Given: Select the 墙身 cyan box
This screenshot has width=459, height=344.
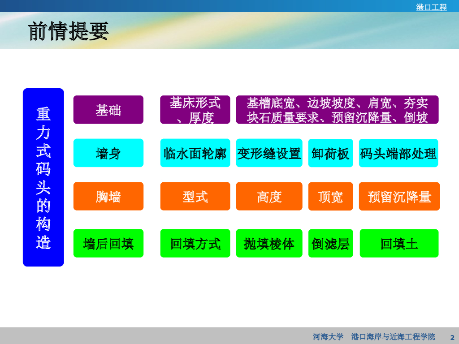Looking at the screenshot, I should pos(108,153).
